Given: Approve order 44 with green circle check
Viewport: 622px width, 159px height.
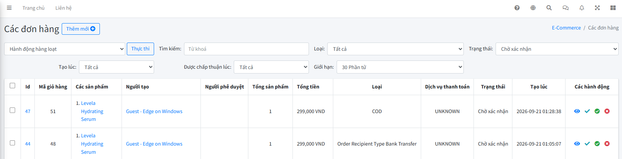Looking at the screenshot, I should coord(597,144).
